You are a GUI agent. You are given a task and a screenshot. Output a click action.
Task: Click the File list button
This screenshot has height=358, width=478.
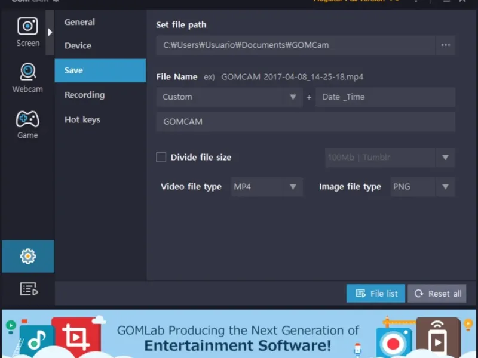[x=376, y=294]
